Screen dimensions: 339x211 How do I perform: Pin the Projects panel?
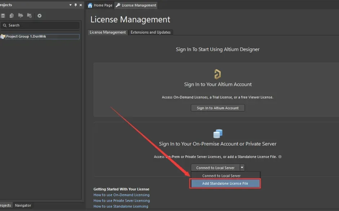pos(75,5)
